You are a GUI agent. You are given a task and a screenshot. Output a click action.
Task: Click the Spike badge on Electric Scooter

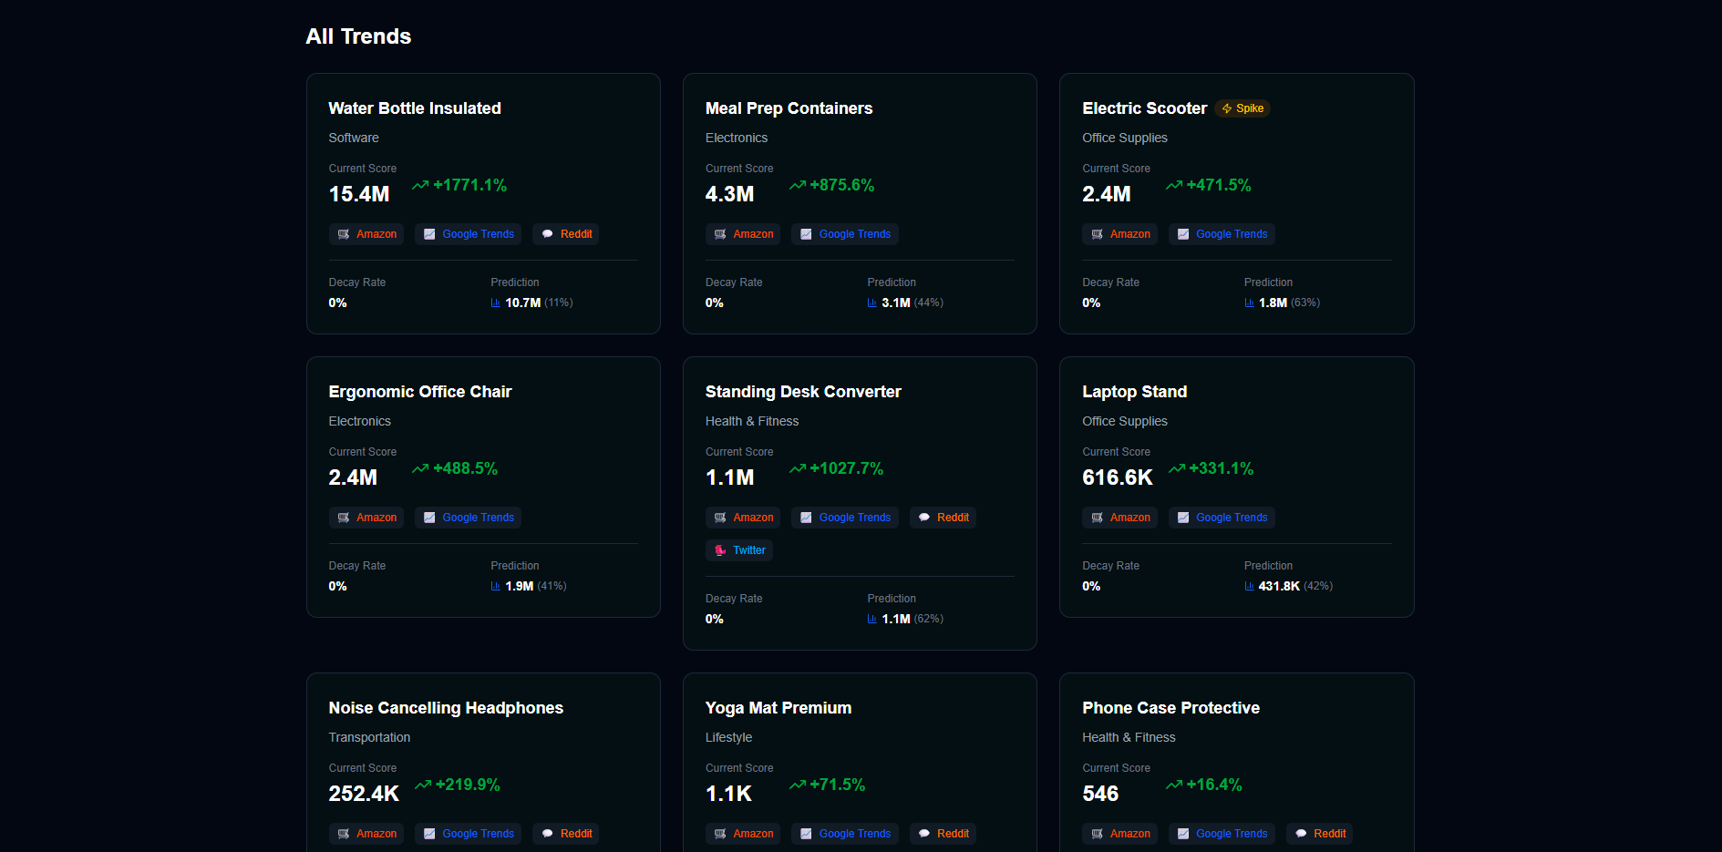[1243, 108]
